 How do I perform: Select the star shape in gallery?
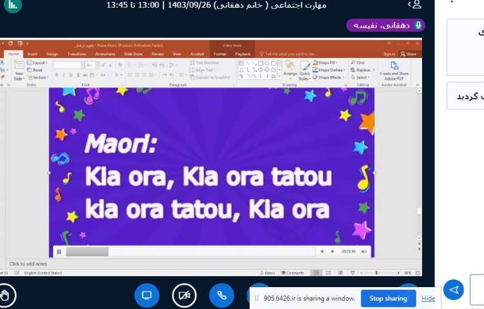tap(274, 76)
